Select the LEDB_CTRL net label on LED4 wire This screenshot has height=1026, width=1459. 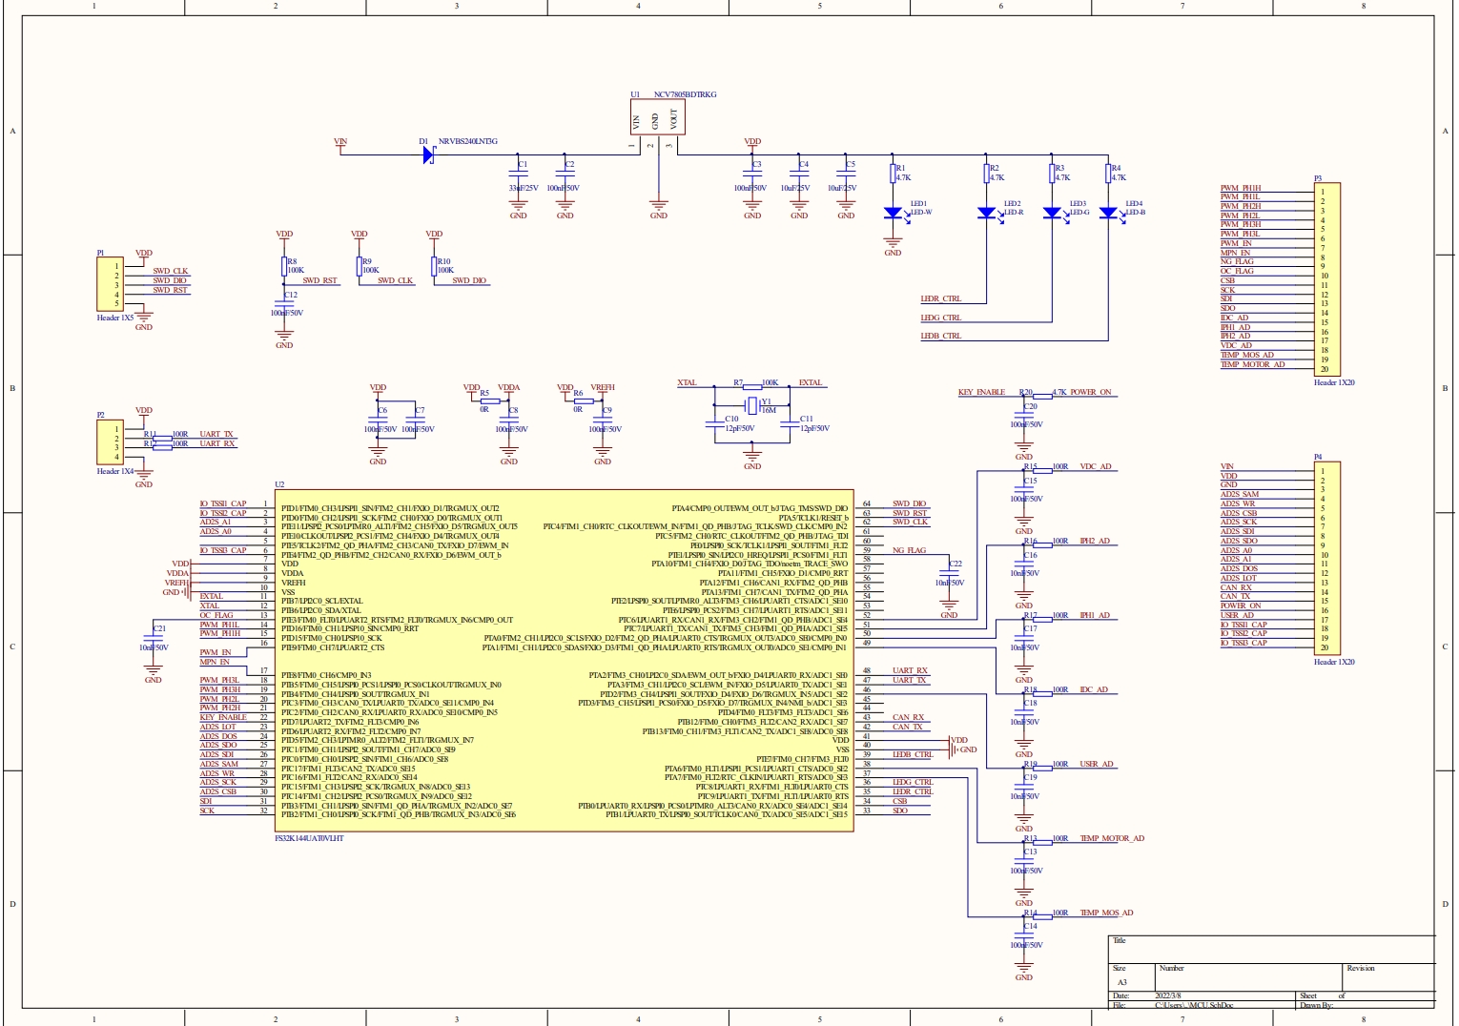[x=941, y=336]
